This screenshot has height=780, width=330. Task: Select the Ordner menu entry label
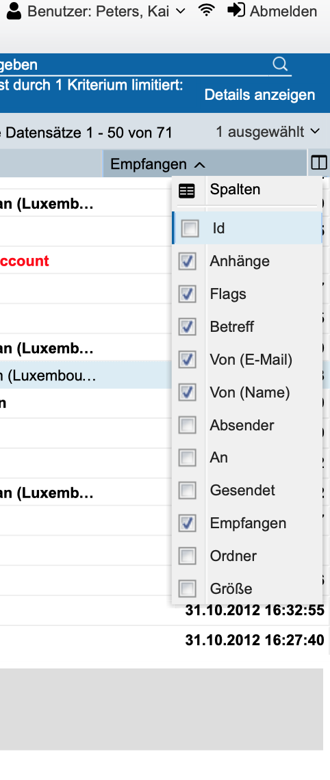pos(233,556)
